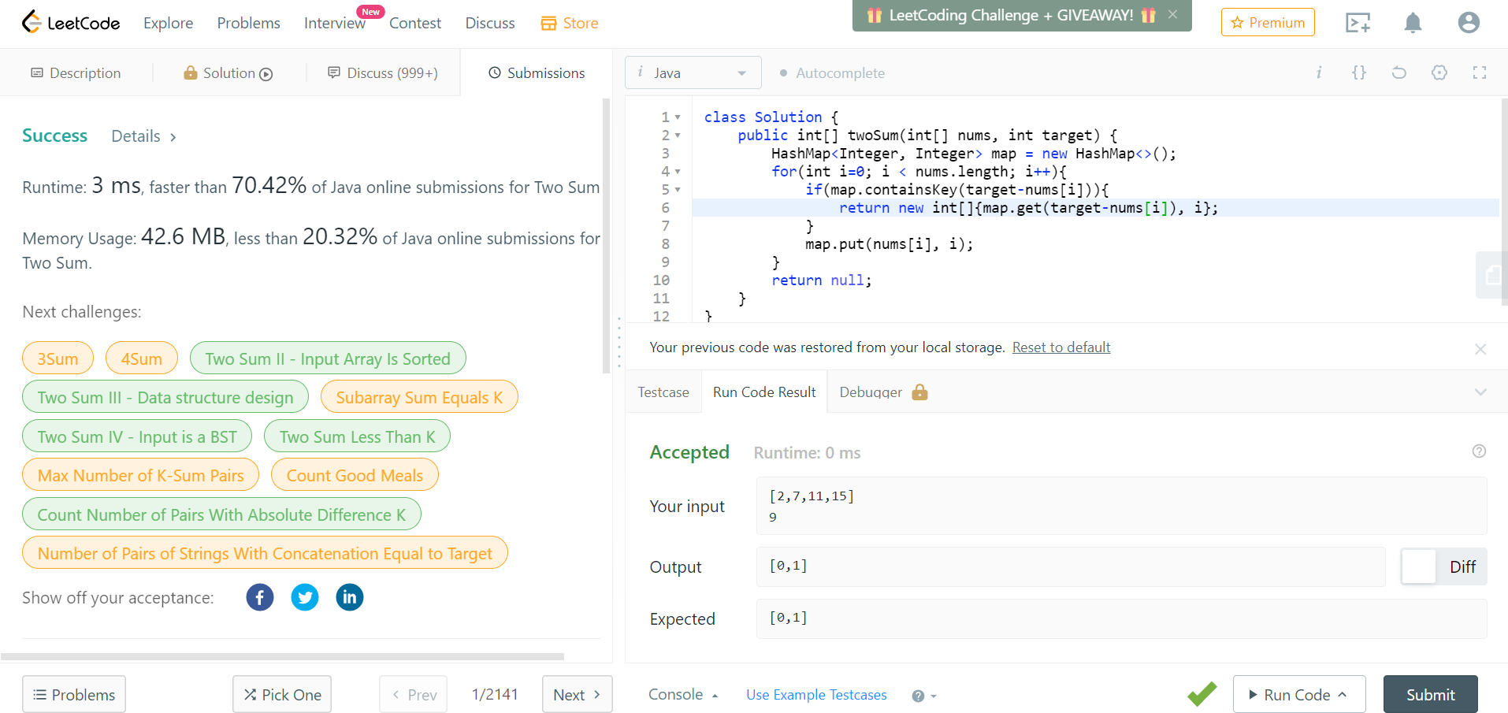The image size is (1508, 713).
Task: Open Count Good Meals challenge
Action: pyautogui.click(x=355, y=475)
